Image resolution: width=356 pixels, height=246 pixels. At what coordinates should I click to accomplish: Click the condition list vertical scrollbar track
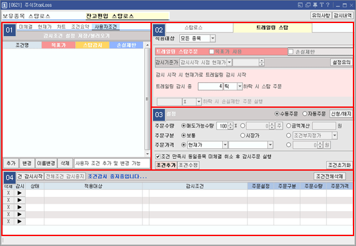point(147,100)
